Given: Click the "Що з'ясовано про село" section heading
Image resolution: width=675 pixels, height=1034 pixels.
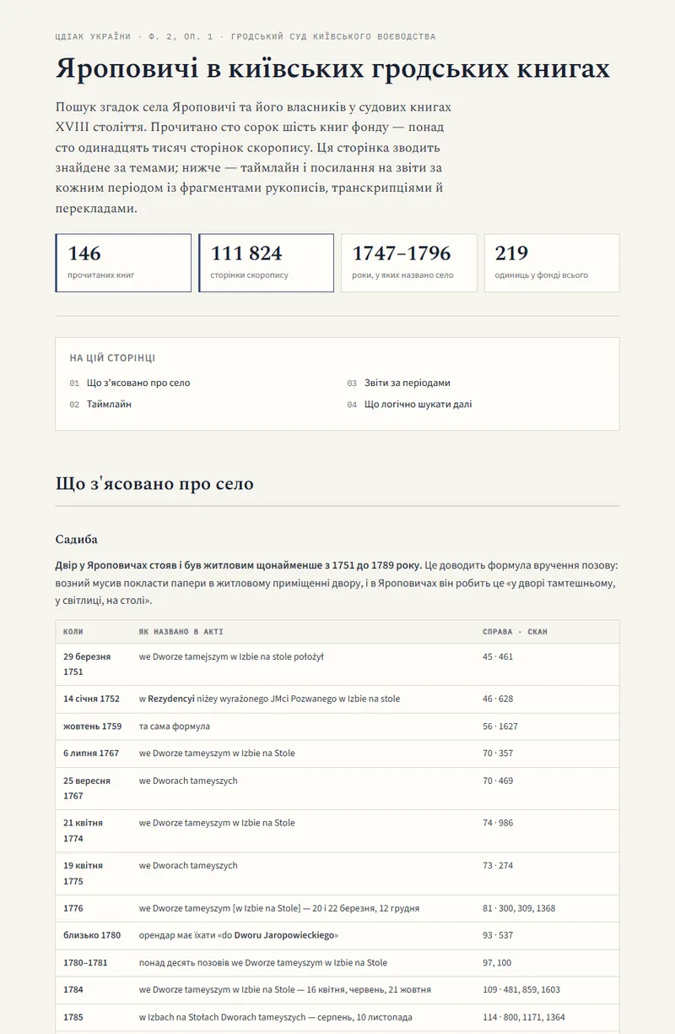Looking at the screenshot, I should click(x=154, y=484).
